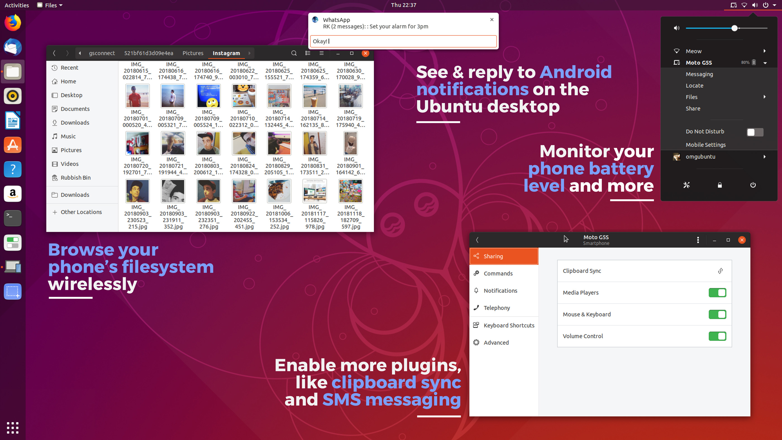Click the Notifications icon in KDE Connect
The image size is (782, 440).
[476, 291]
